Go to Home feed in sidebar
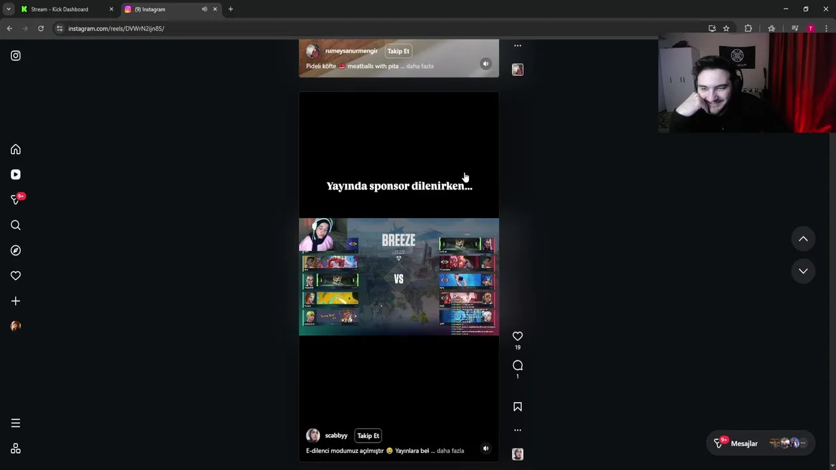 pyautogui.click(x=16, y=149)
